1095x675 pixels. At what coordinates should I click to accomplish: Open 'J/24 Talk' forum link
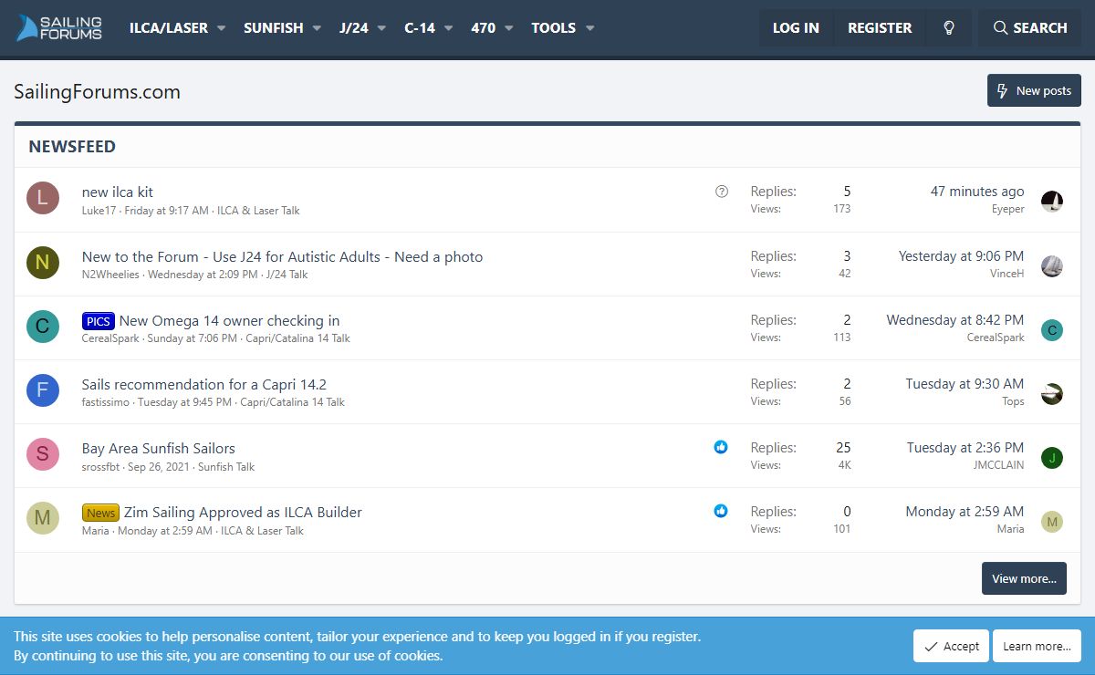click(x=287, y=274)
